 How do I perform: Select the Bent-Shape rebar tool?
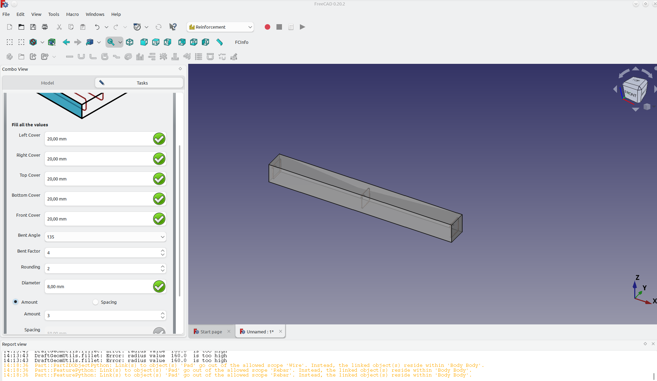tap(117, 57)
